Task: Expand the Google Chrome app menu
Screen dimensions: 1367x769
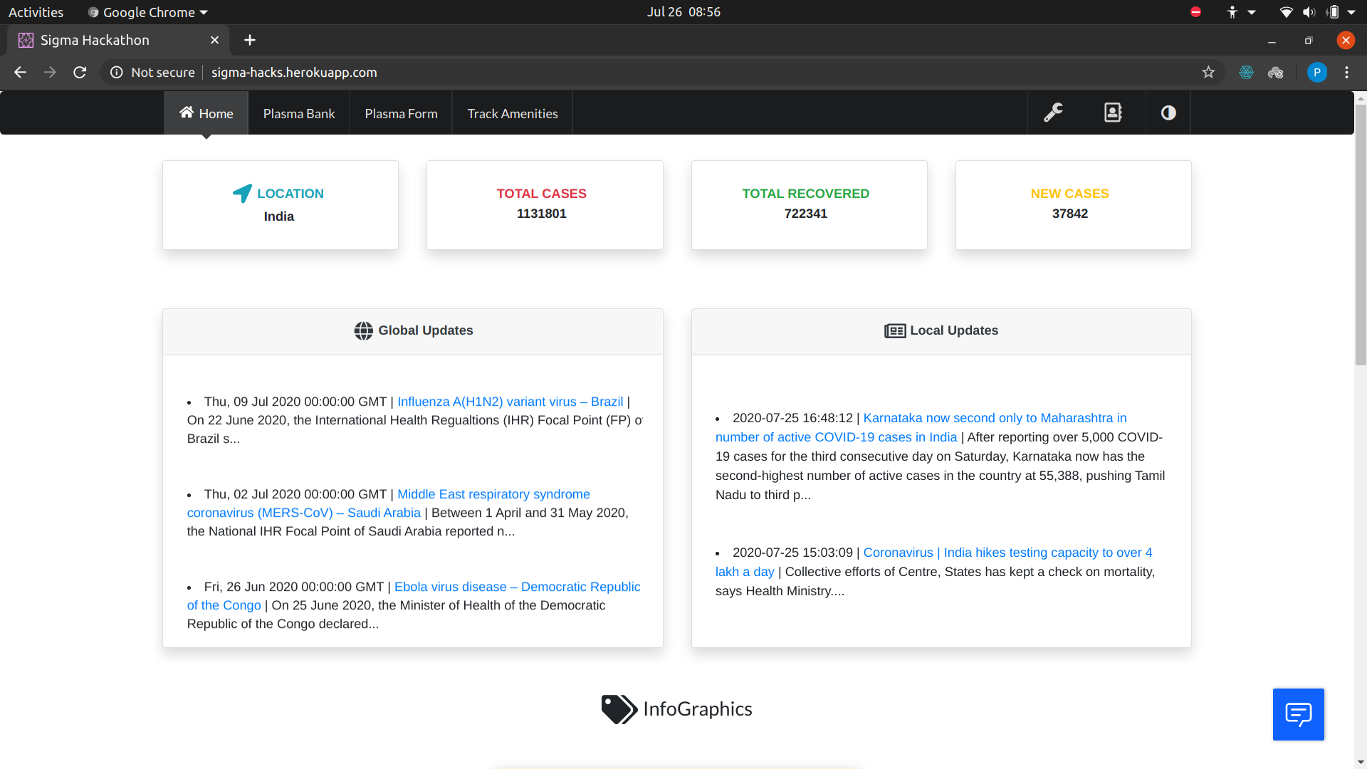Action: click(x=148, y=12)
